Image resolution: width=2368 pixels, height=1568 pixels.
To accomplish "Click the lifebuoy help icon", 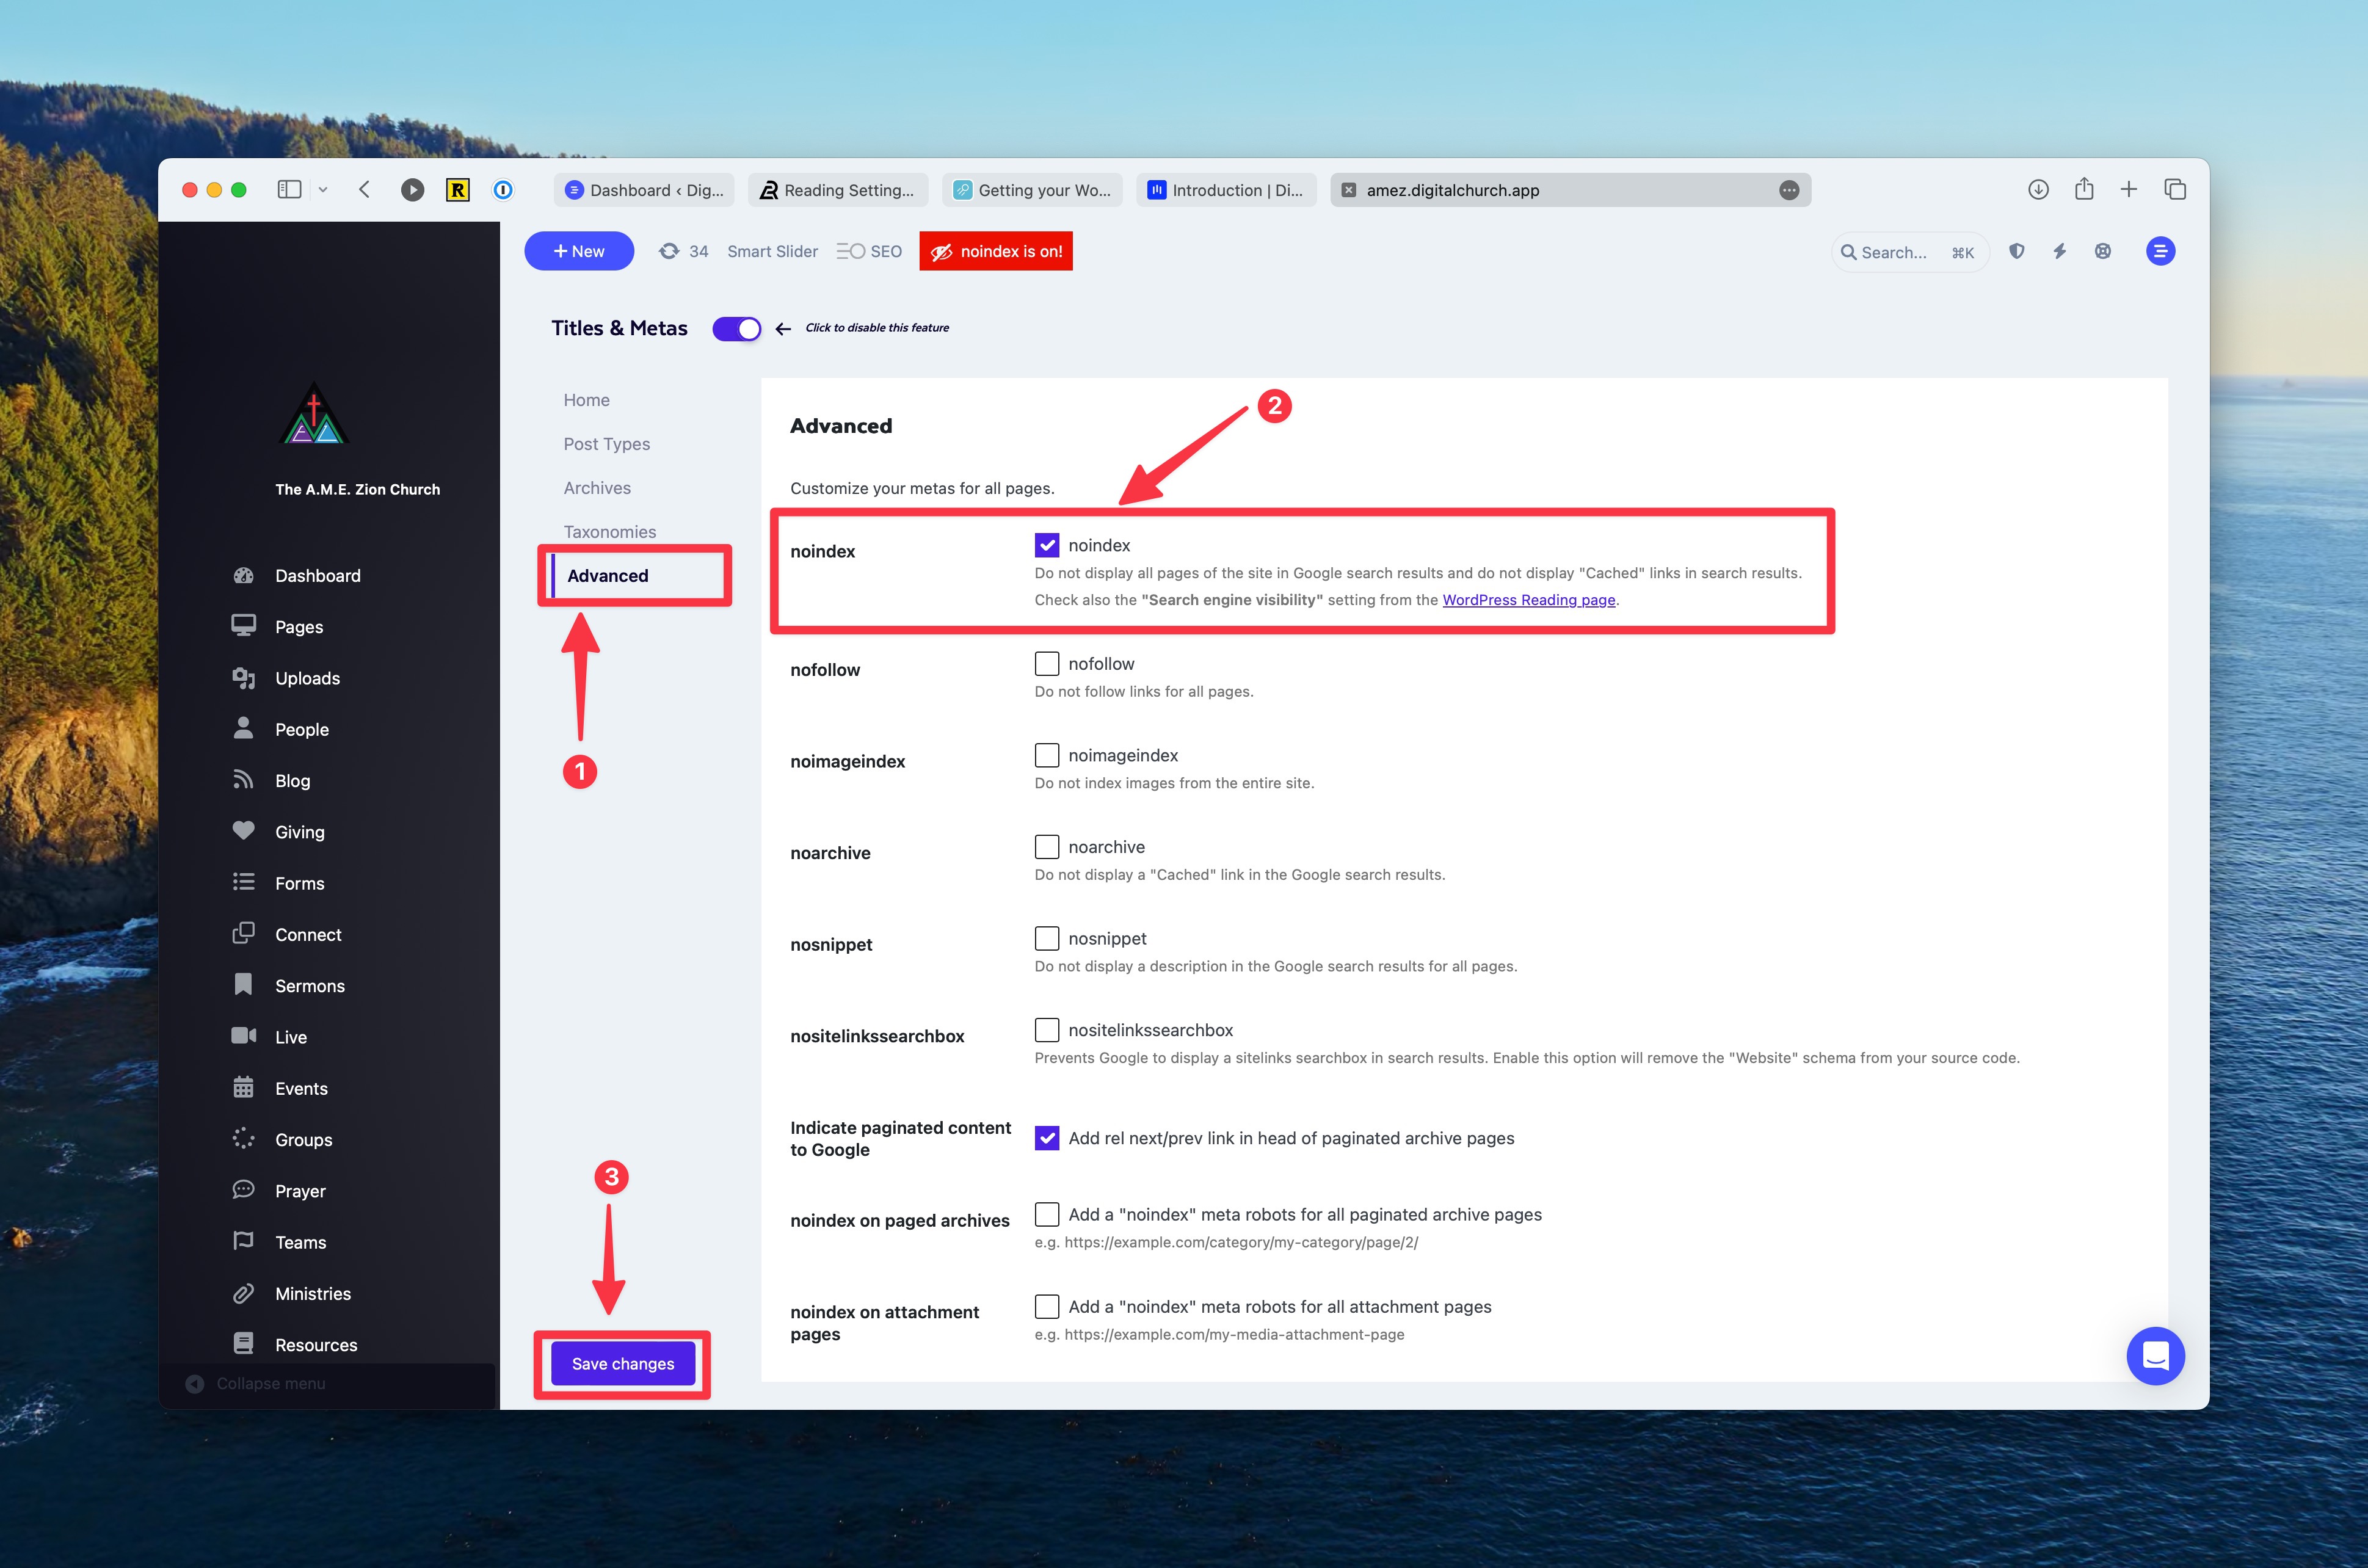I will 2103,251.
